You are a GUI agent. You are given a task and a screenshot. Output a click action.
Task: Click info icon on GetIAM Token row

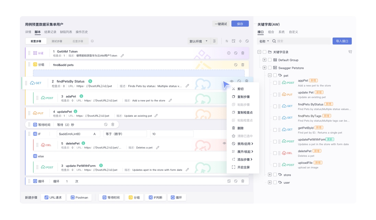coord(229,53)
